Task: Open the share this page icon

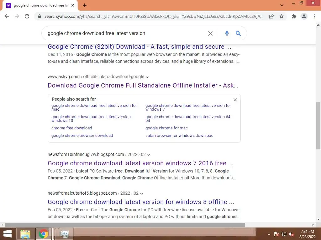Action: pyautogui.click(x=271, y=16)
